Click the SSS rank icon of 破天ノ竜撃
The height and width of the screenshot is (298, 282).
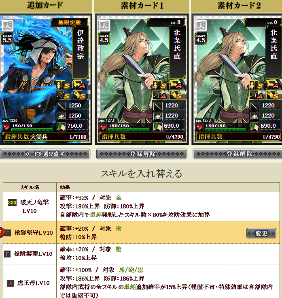(x=12, y=202)
